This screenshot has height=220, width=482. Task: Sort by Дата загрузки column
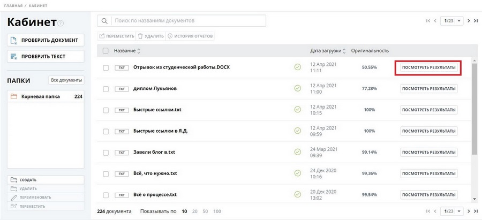coord(328,51)
